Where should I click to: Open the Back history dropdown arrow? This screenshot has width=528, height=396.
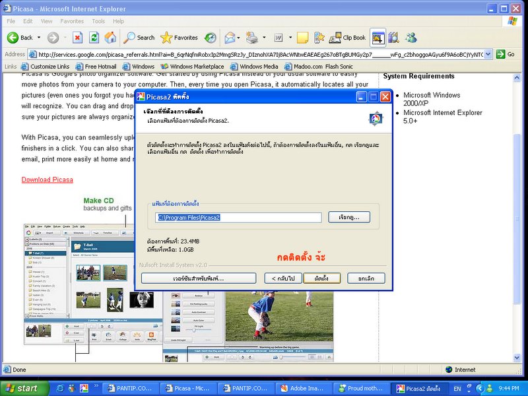[39, 38]
